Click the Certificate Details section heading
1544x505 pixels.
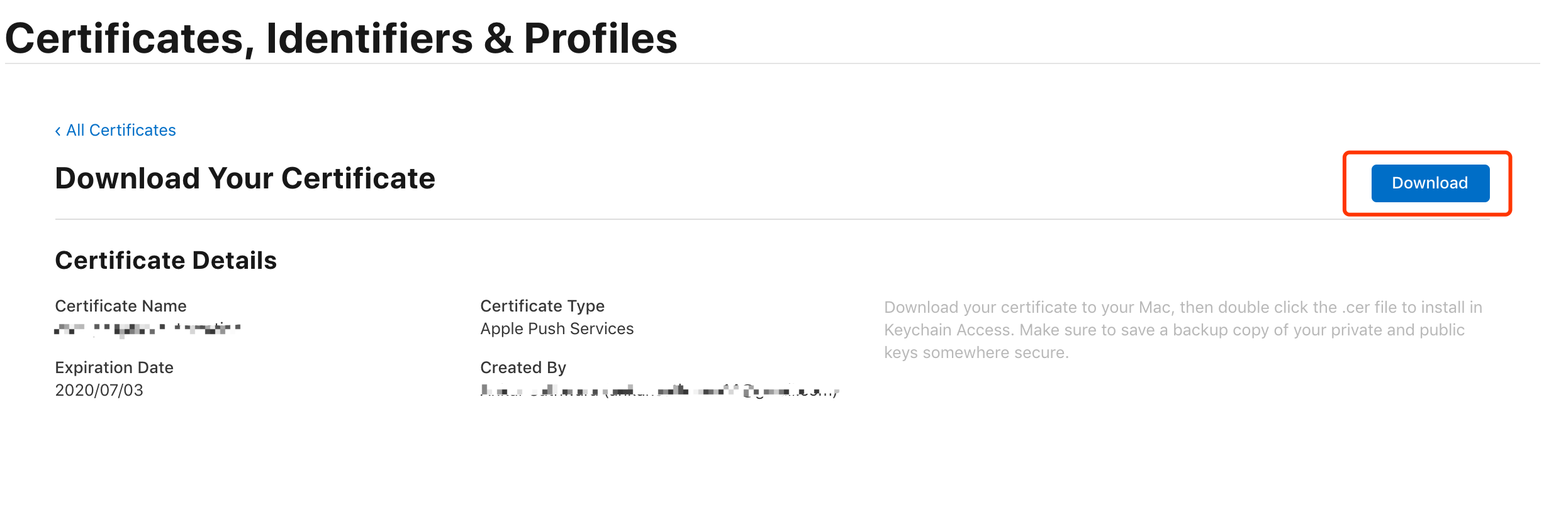pyautogui.click(x=166, y=260)
